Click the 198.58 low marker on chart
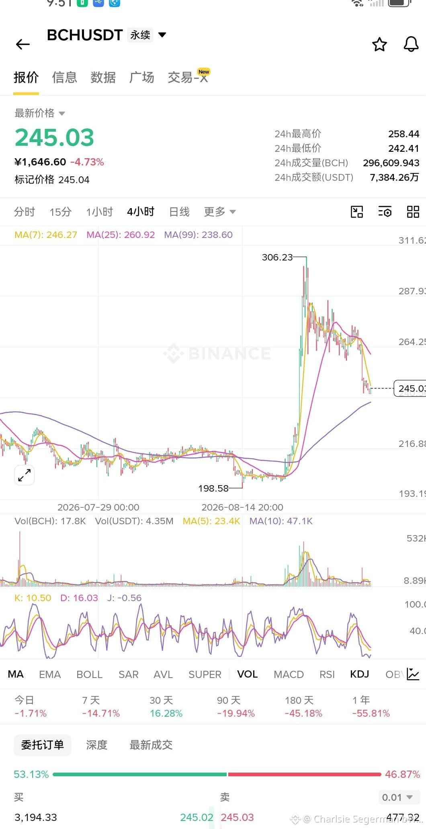 213,488
